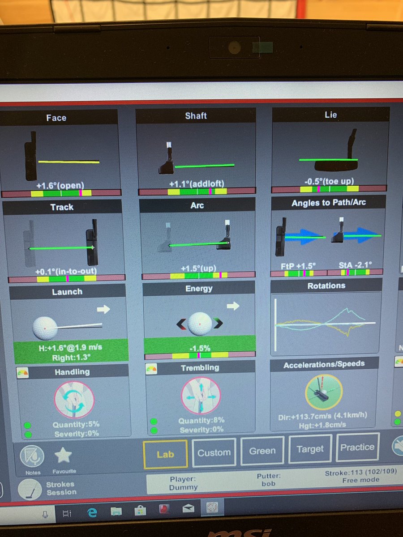
Task: Click the 'Player: Dummy' field
Action: 184,484
